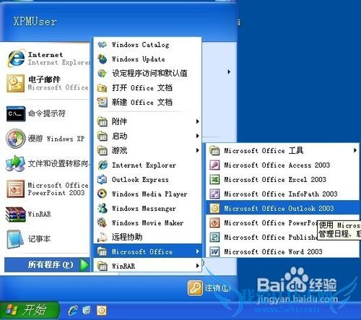Launch Microsoft Office Outlook 2003 icon
Viewport: 361px width, 320px height.
[x=214, y=209]
